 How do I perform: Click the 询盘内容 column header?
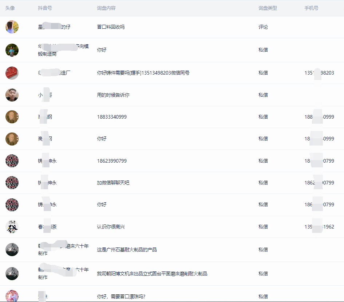(106, 8)
